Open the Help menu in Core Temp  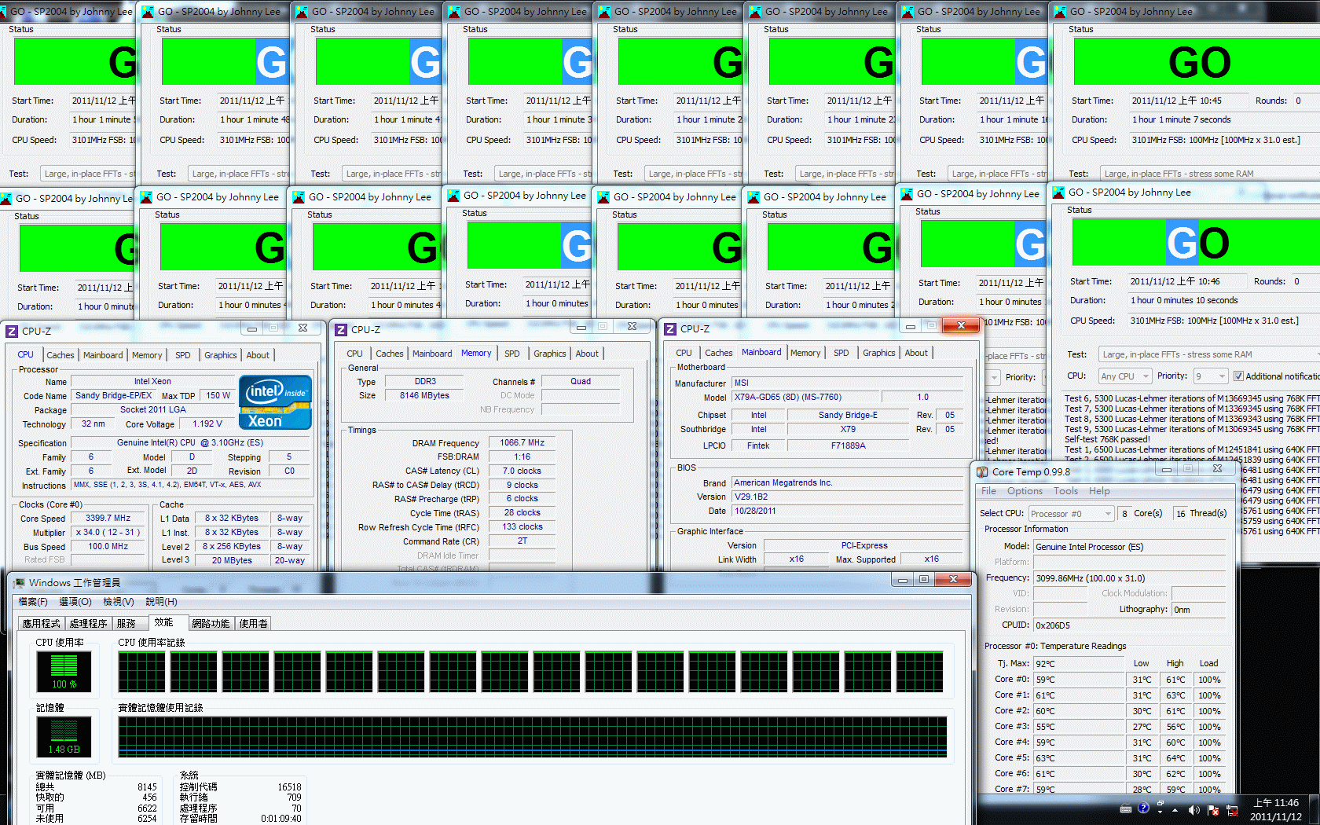pos(1099,491)
